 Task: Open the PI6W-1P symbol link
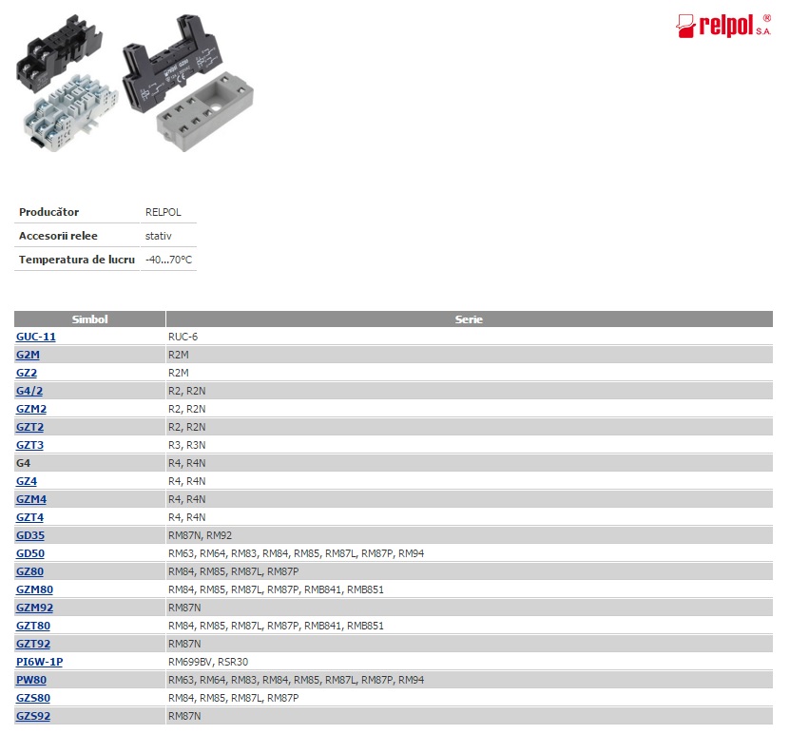click(x=39, y=662)
